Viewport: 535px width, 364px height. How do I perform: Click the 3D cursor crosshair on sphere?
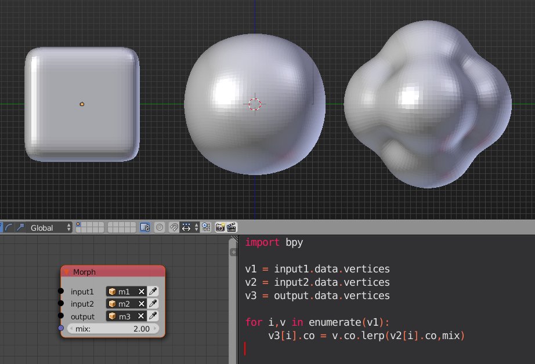pyautogui.click(x=255, y=104)
